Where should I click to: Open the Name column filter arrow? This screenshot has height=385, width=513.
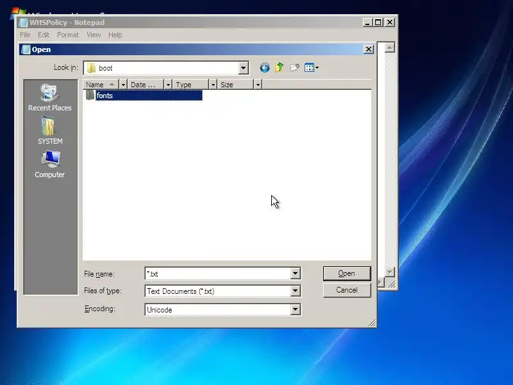(x=123, y=85)
